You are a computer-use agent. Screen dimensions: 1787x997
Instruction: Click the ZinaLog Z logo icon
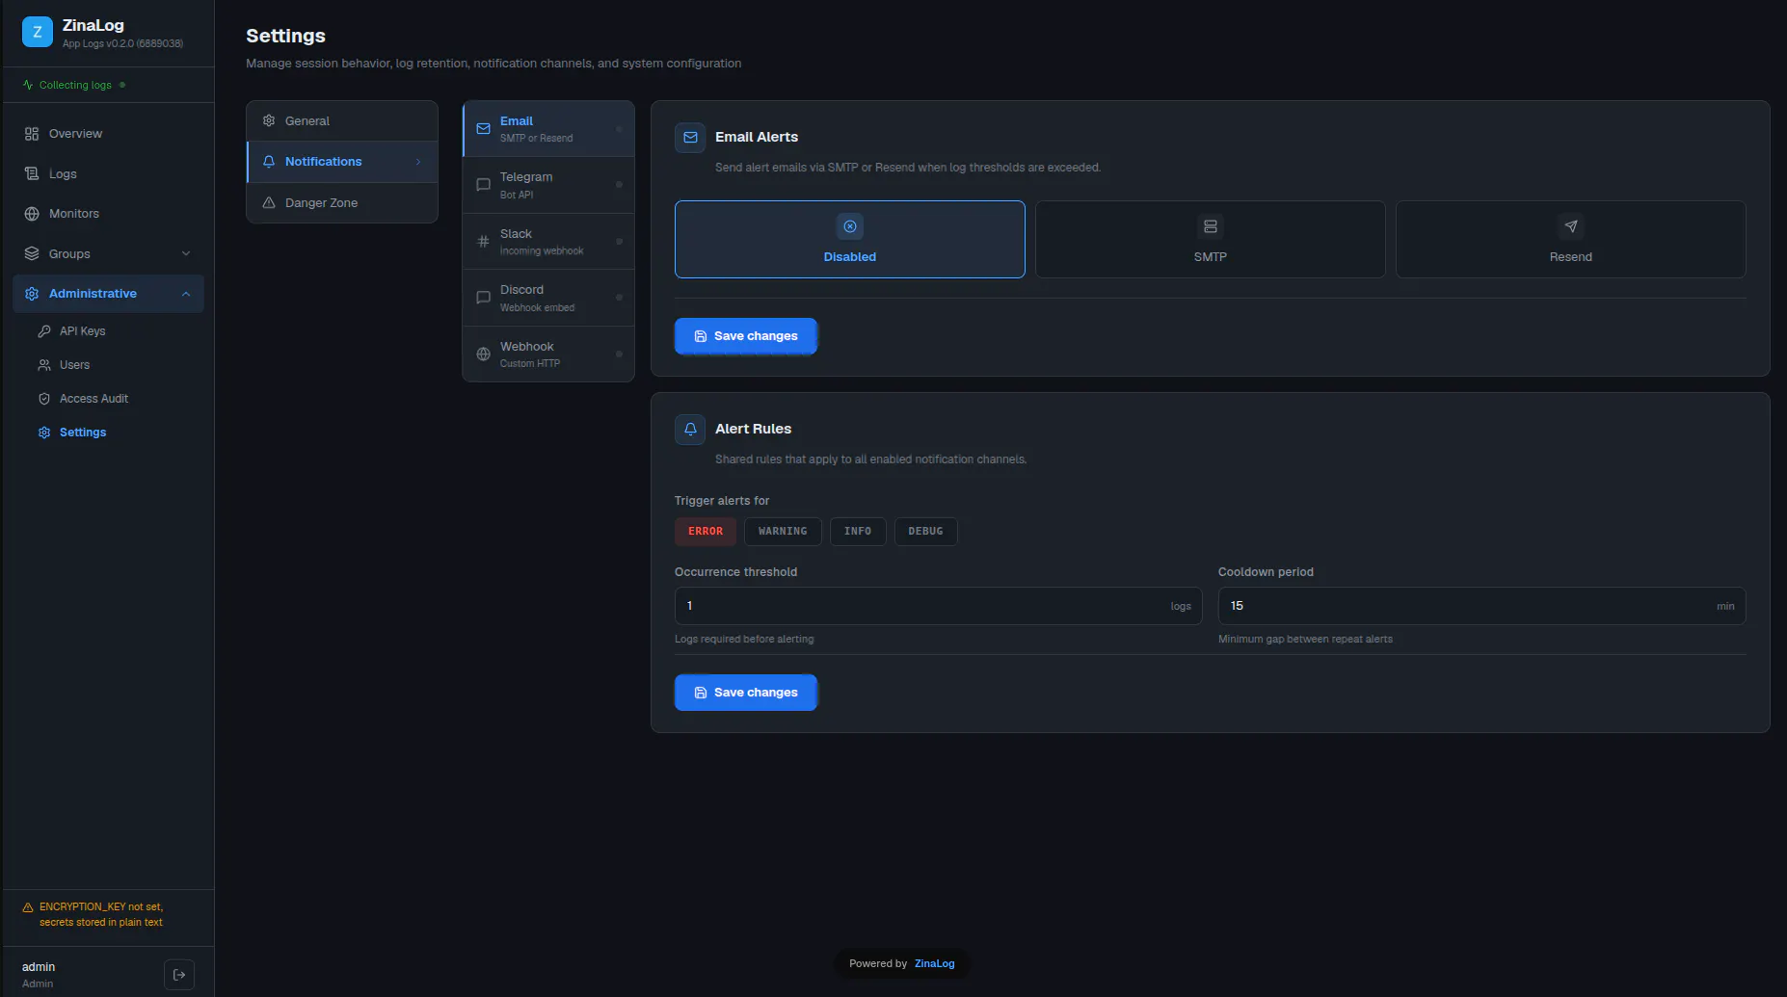(x=38, y=33)
